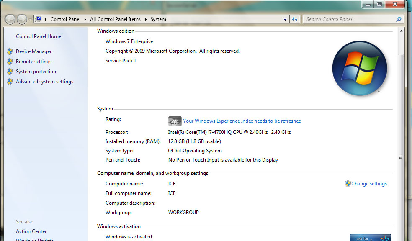
Task: Expand the arrow before Control Panel breadcrumb
Action: click(x=46, y=19)
